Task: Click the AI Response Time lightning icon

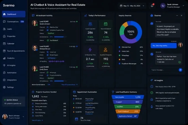Action: pyautogui.click(x=90, y=50)
